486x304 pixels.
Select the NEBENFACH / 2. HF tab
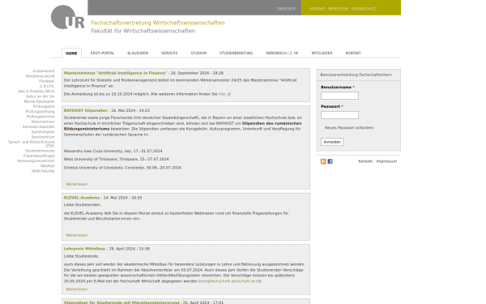point(282,53)
